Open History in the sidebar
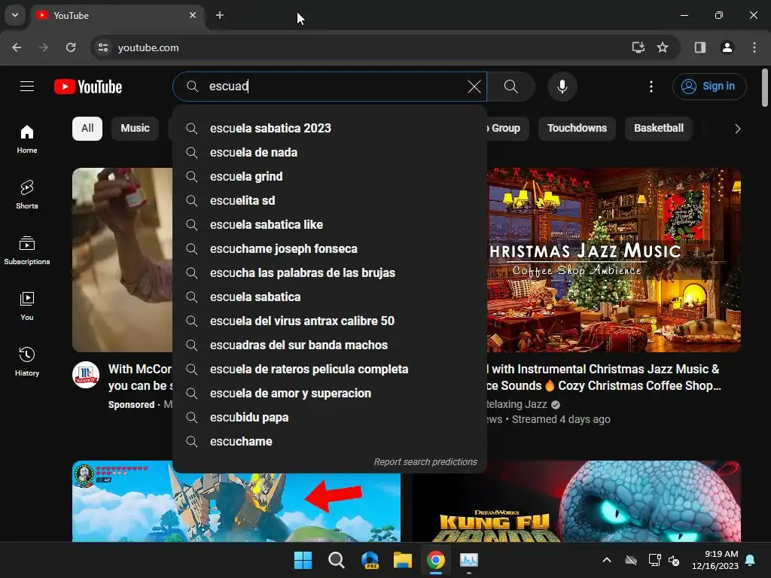The image size is (771, 578). [x=27, y=361]
